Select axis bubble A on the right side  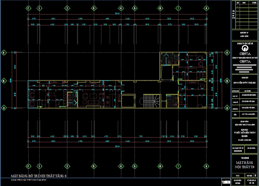pos(227,108)
